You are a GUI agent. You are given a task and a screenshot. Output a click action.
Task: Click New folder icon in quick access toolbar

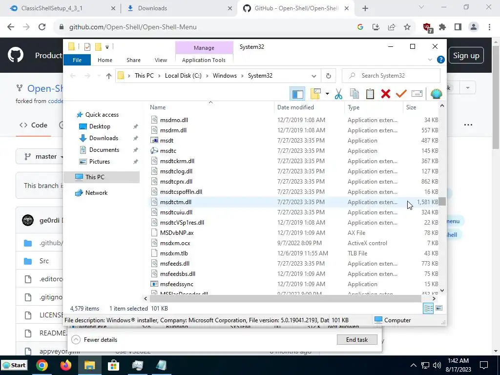point(99,47)
